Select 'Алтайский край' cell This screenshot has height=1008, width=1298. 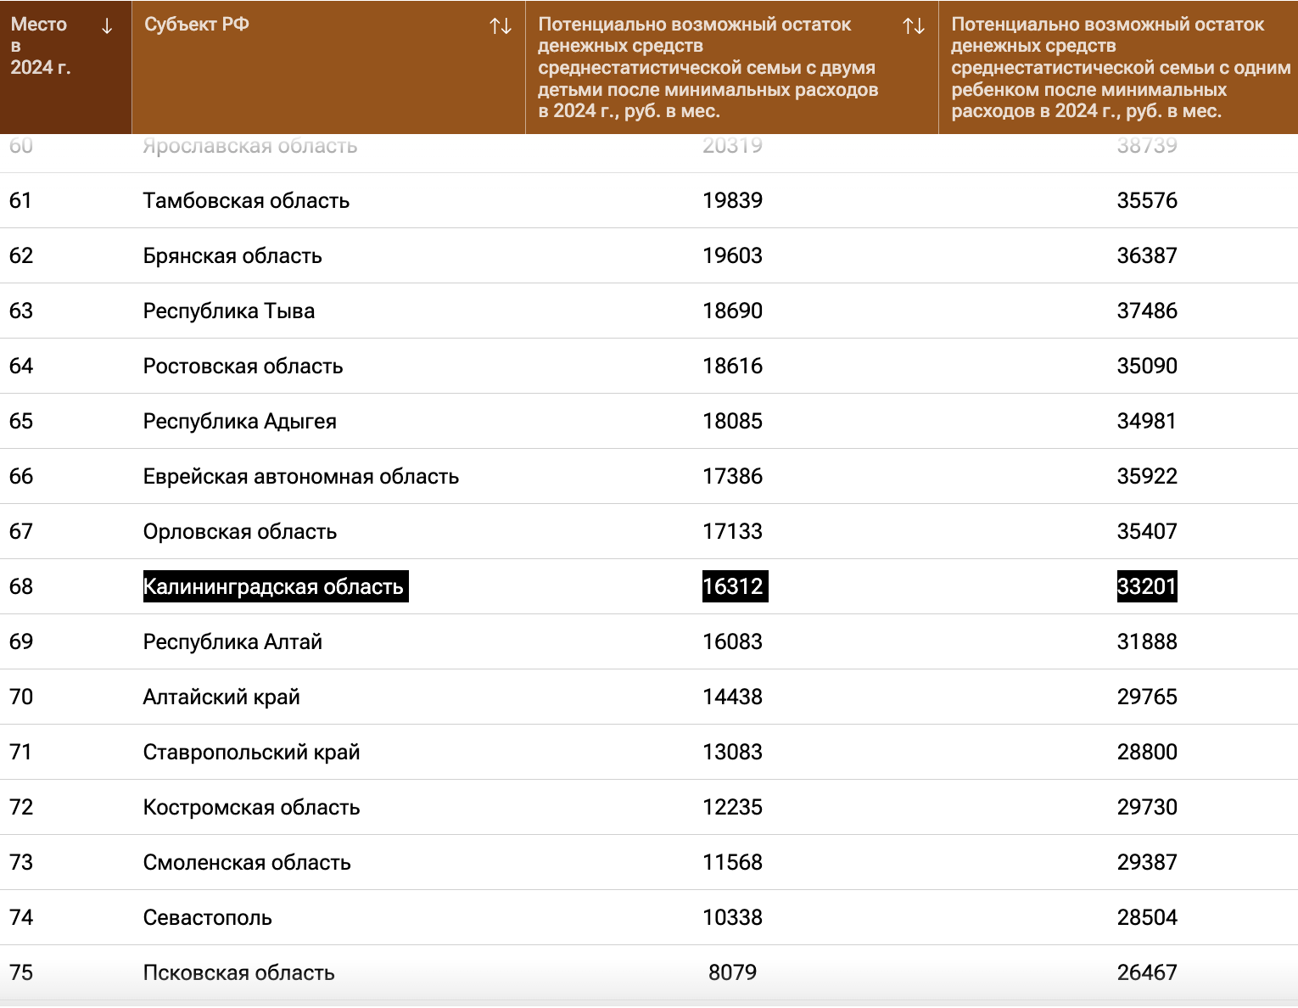pos(221,697)
